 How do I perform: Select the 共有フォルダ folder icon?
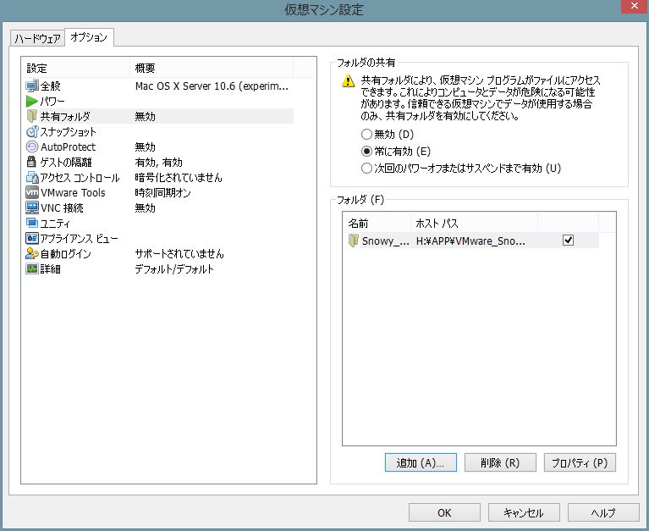(32, 116)
